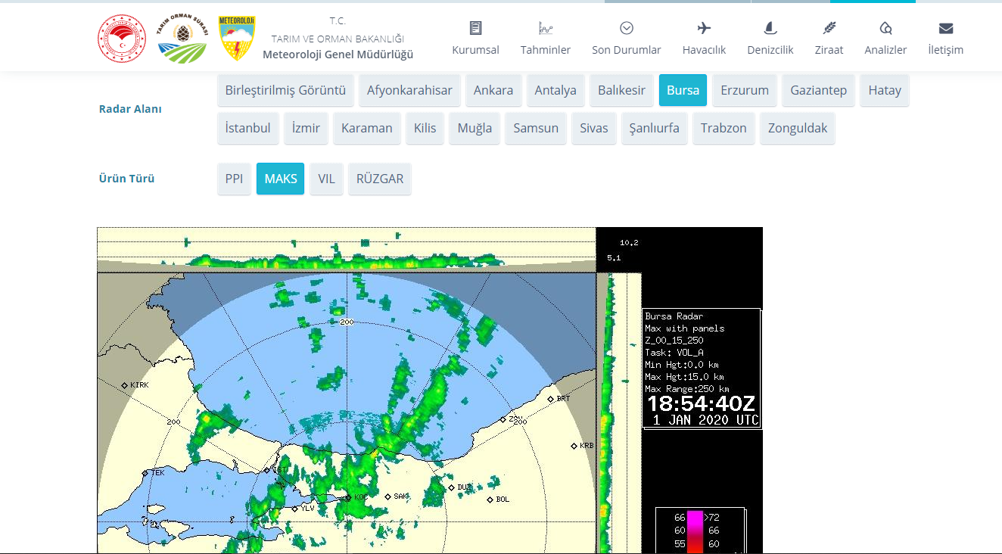Open the İletişim menu label
Image resolution: width=1002 pixels, height=554 pixels.
coord(946,50)
